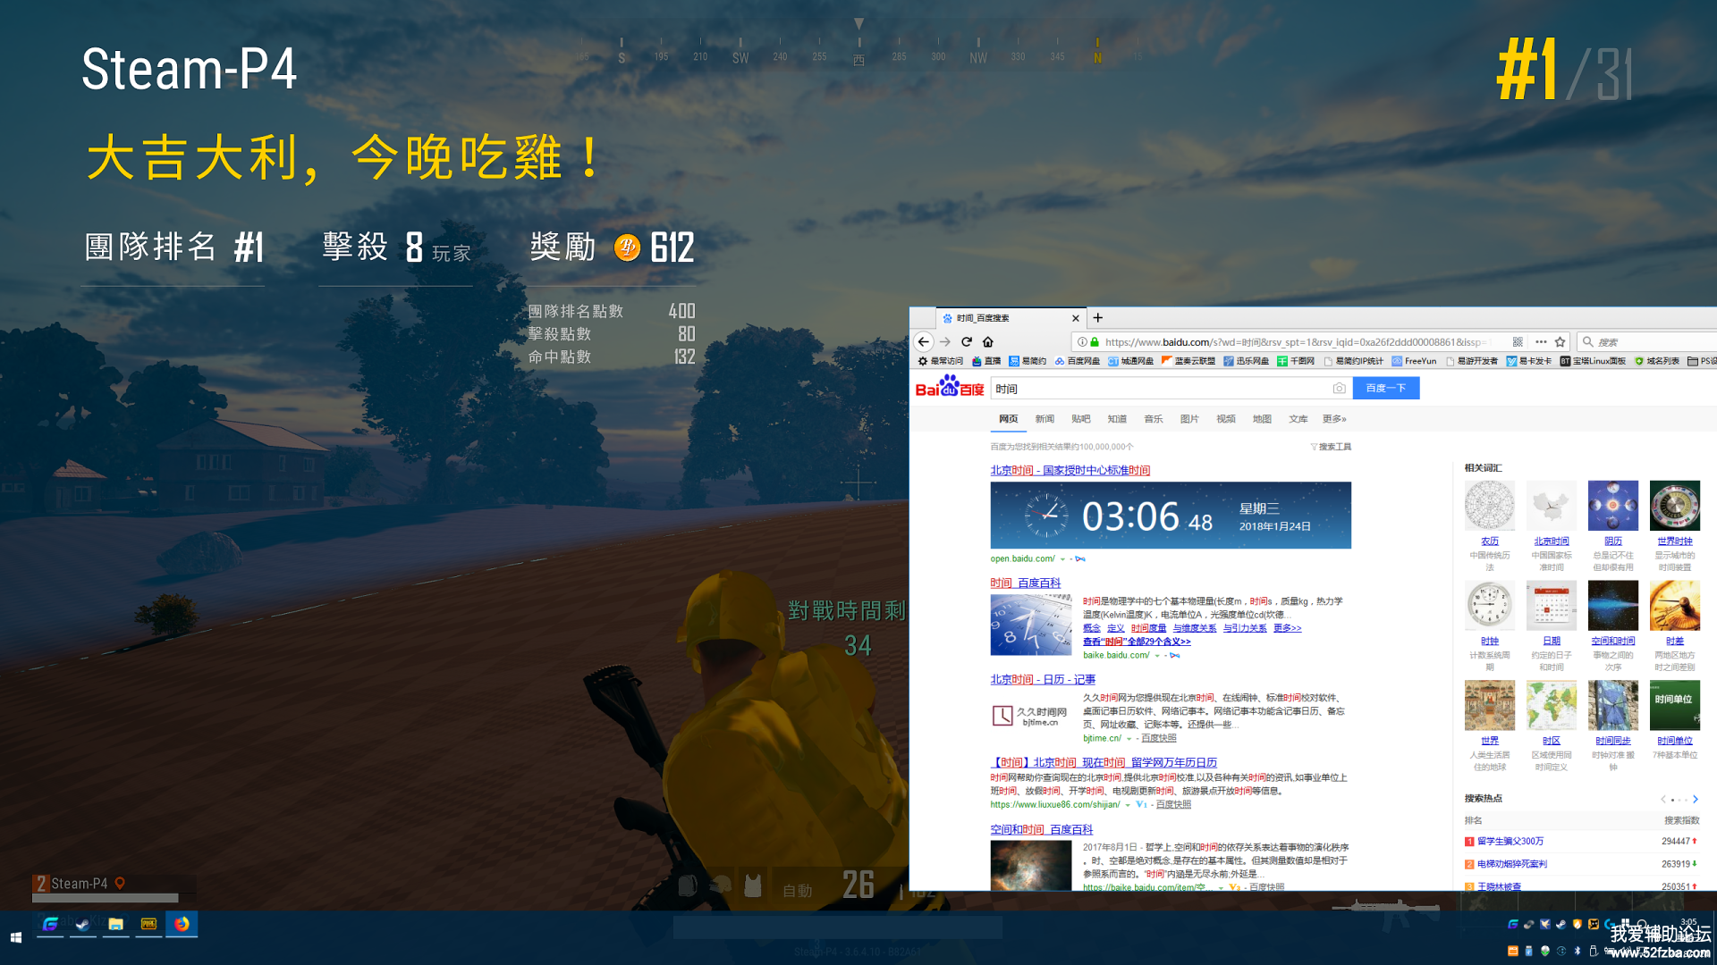Open a new browser tab with plus button

tap(1098, 317)
